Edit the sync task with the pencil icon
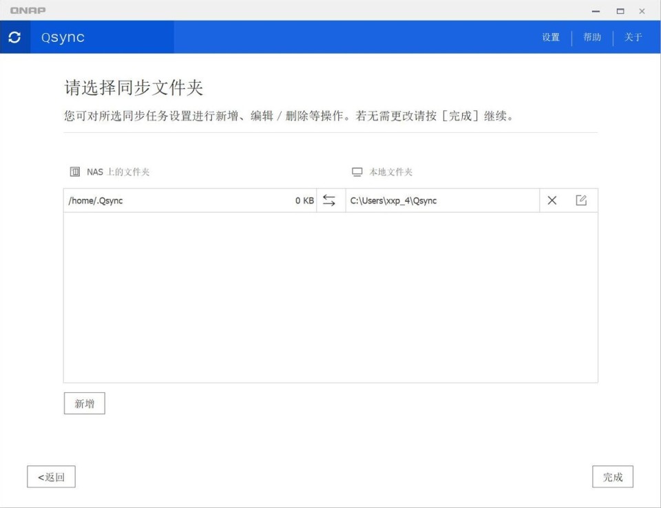This screenshot has height=508, width=661. pyautogui.click(x=582, y=200)
